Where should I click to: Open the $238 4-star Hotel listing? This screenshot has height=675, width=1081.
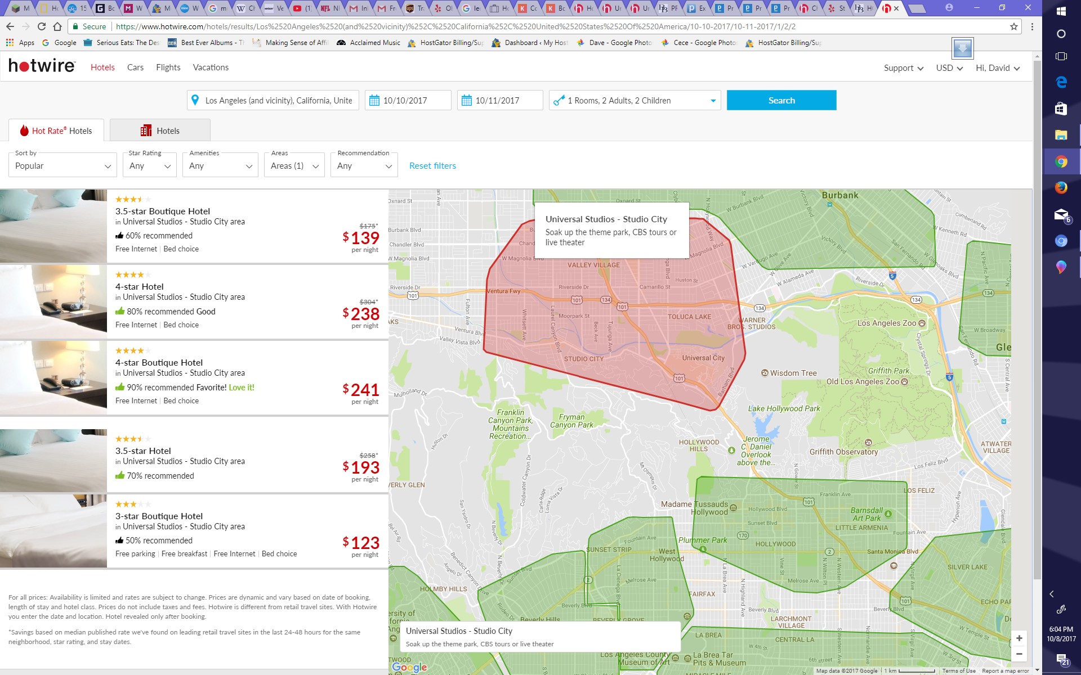coord(194,302)
